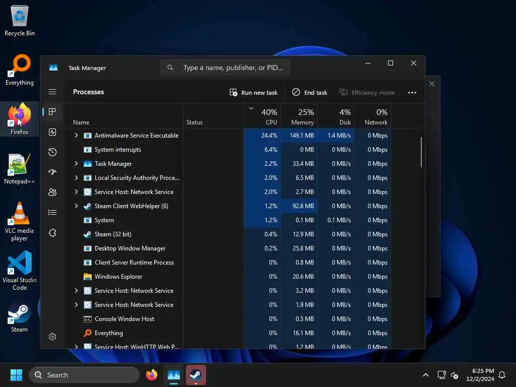The width and height of the screenshot is (516, 387).
Task: Click the 149.1 MB memory cell
Action: [299, 136]
